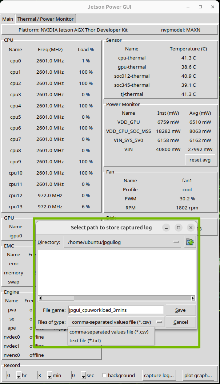Click the file list right scroll arrow
The image size is (220, 384).
point(193,298)
